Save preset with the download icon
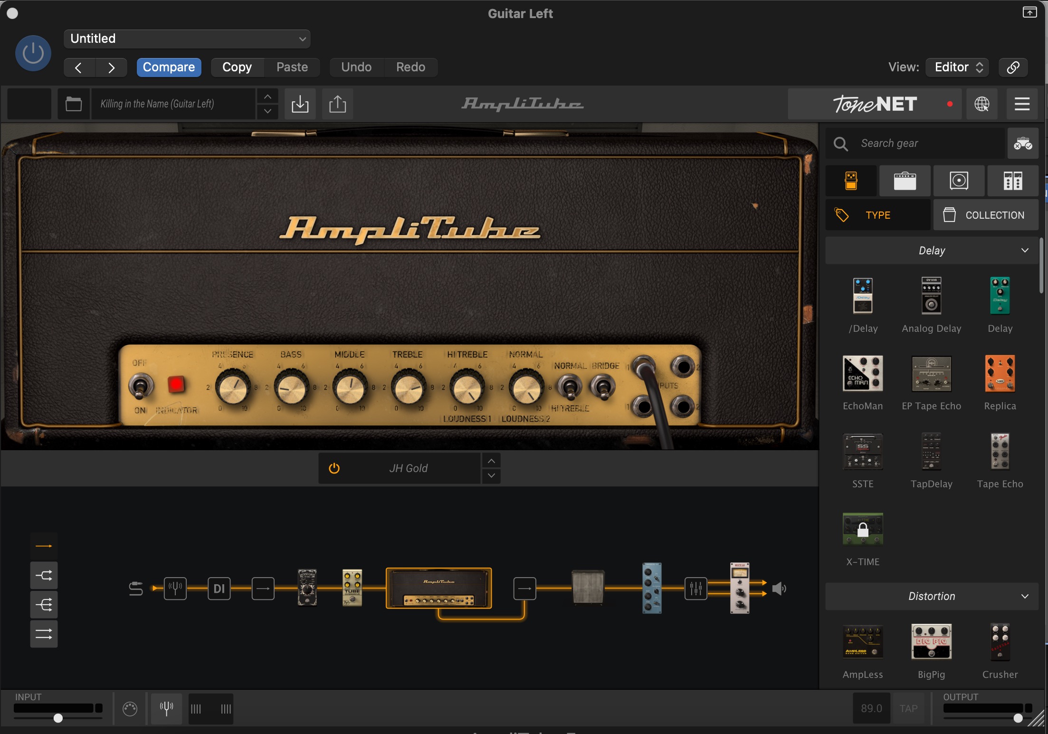The width and height of the screenshot is (1048, 734). tap(300, 104)
